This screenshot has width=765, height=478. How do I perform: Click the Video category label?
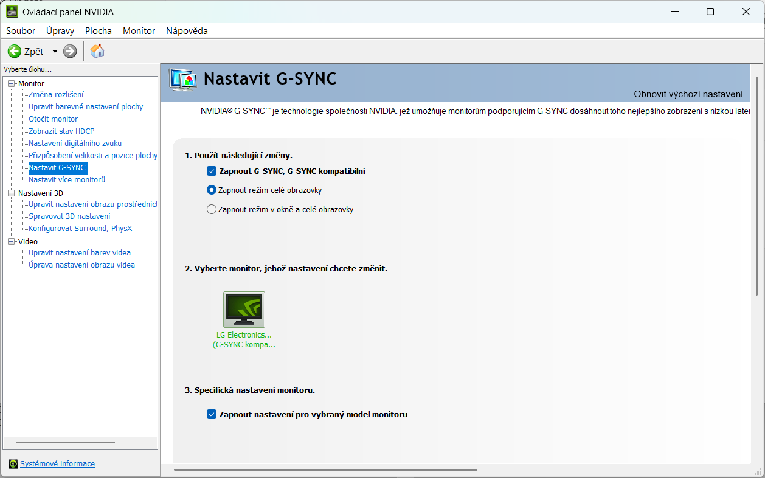(x=28, y=241)
